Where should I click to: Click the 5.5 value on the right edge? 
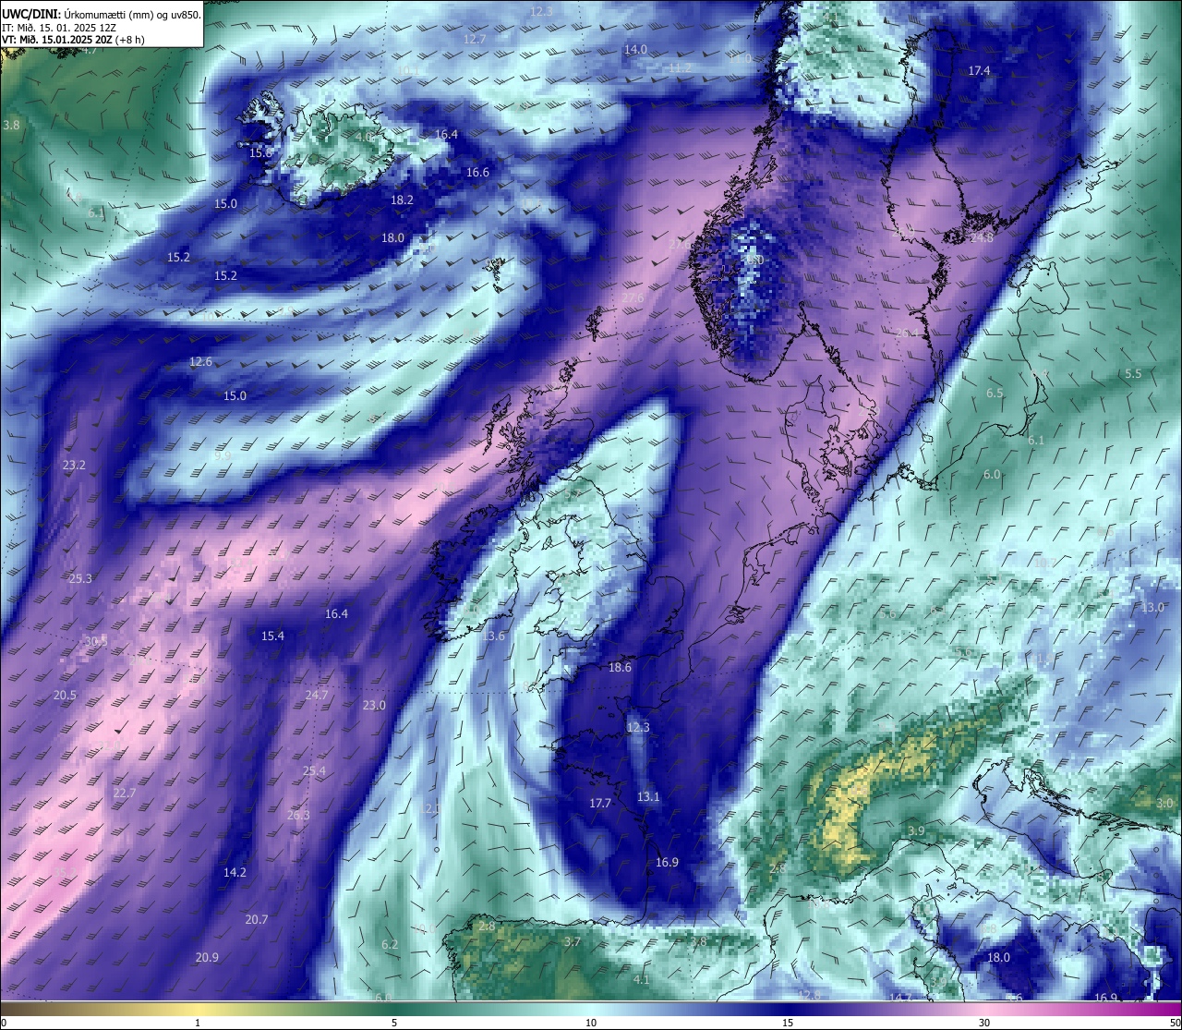1133,374
